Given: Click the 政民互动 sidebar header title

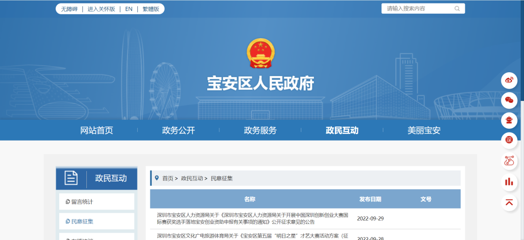Looking at the screenshot, I should tap(111, 178).
